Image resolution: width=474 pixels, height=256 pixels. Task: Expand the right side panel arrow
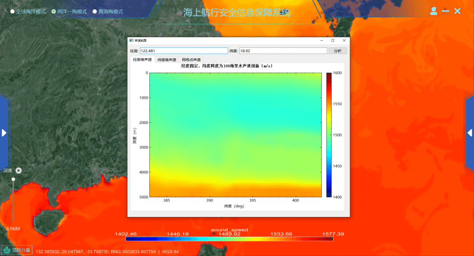point(470,132)
